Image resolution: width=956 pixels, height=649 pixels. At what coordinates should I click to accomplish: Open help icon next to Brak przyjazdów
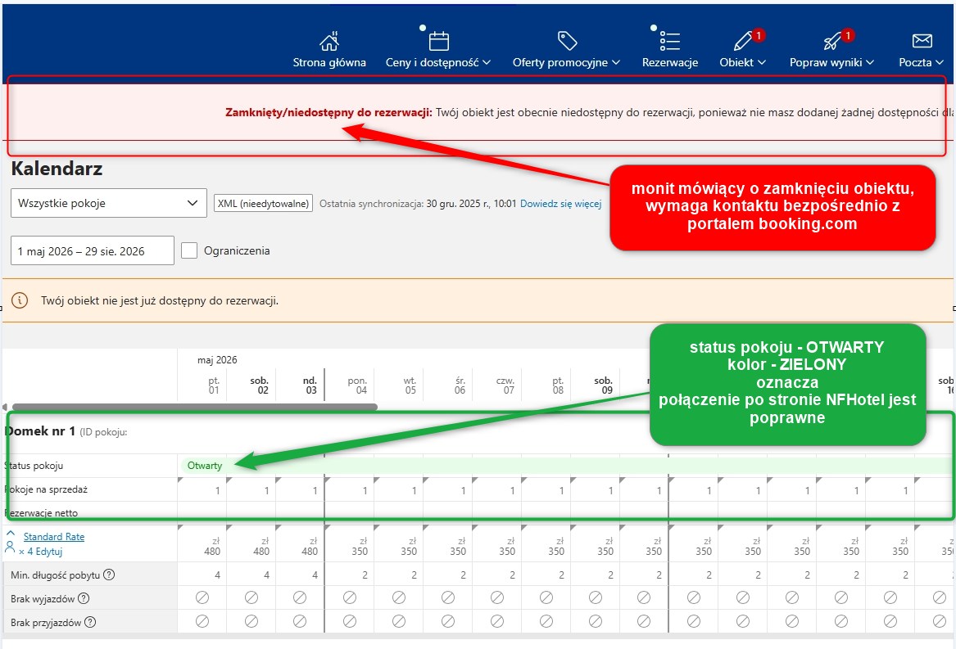(x=90, y=622)
